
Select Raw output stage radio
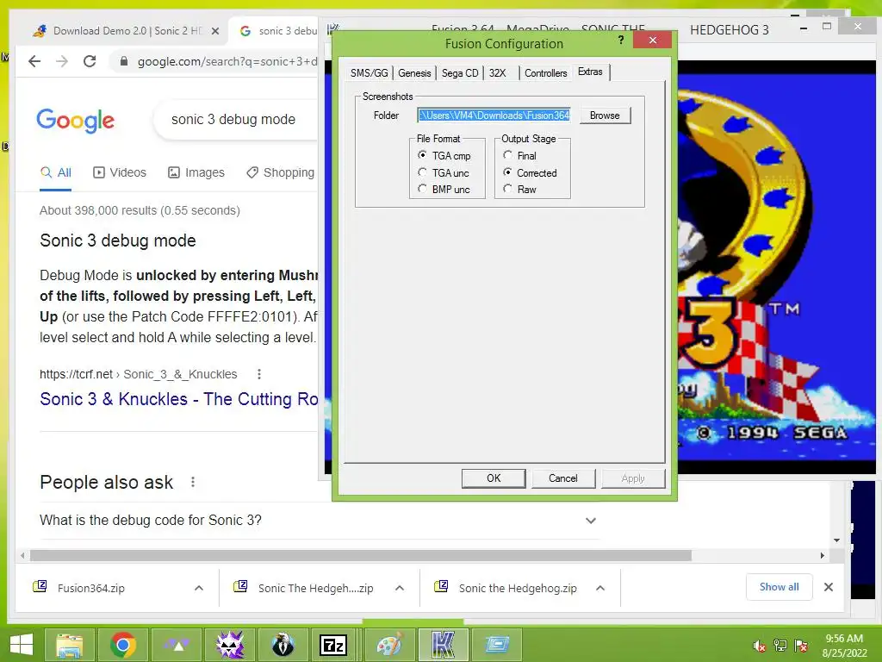pyautogui.click(x=508, y=189)
